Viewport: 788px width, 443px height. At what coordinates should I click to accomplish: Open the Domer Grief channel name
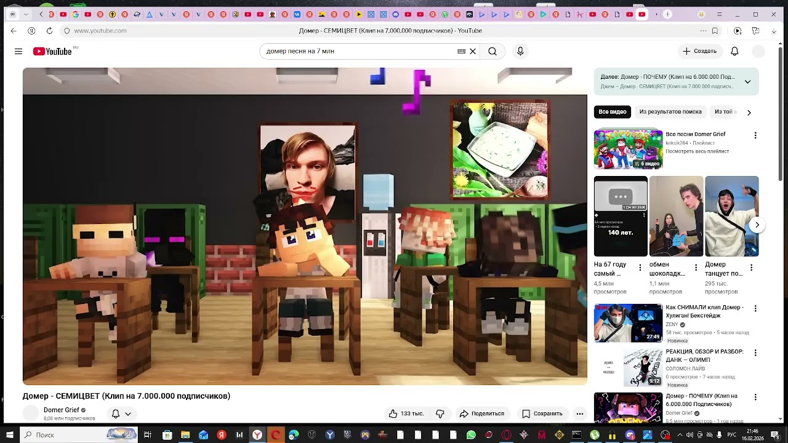62,410
